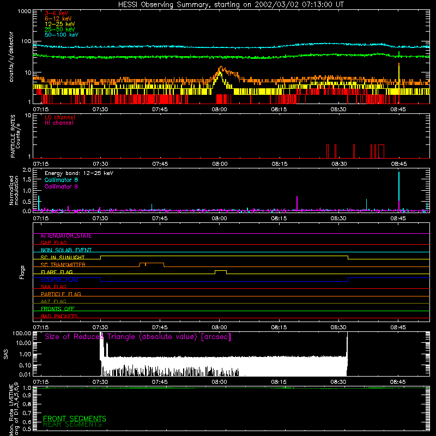This screenshot has height=436, width=436.
Task: Click the 1000 y-axis label of the count-rate panel
Action: coord(25,11)
